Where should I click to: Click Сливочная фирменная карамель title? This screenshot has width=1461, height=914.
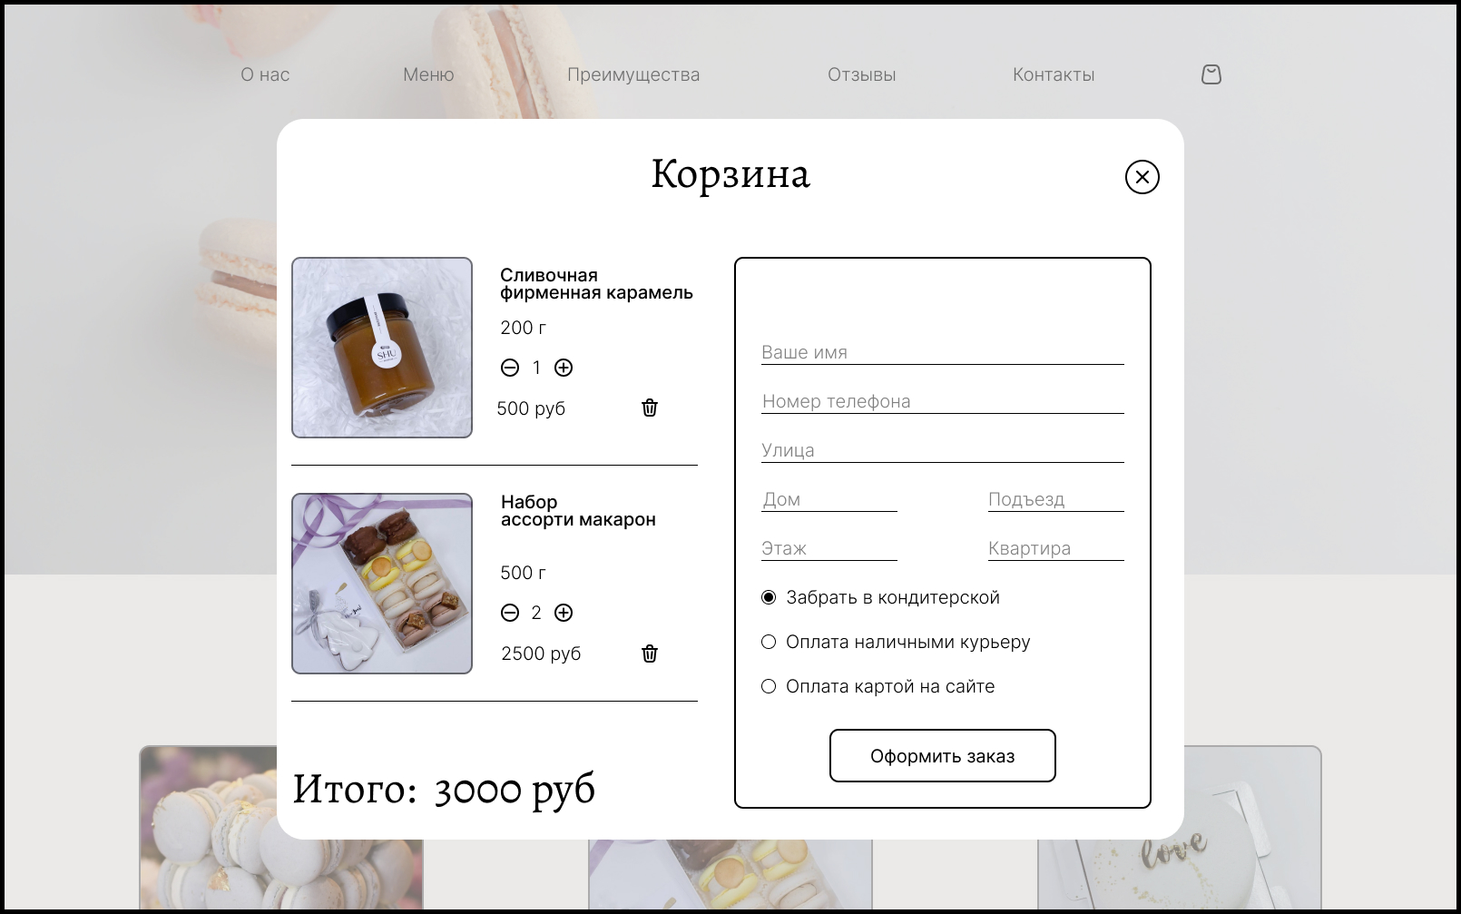(596, 284)
